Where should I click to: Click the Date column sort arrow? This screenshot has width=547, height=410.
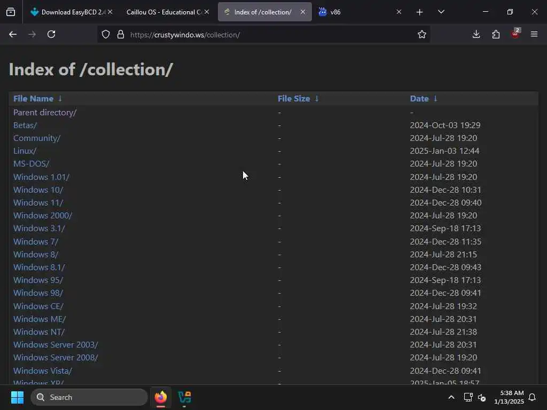435,99
